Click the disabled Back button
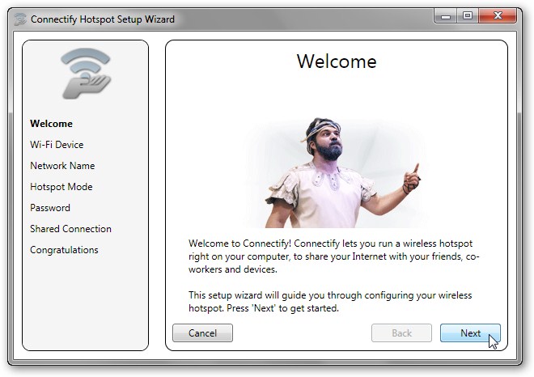This screenshot has width=534, height=377. (401, 333)
